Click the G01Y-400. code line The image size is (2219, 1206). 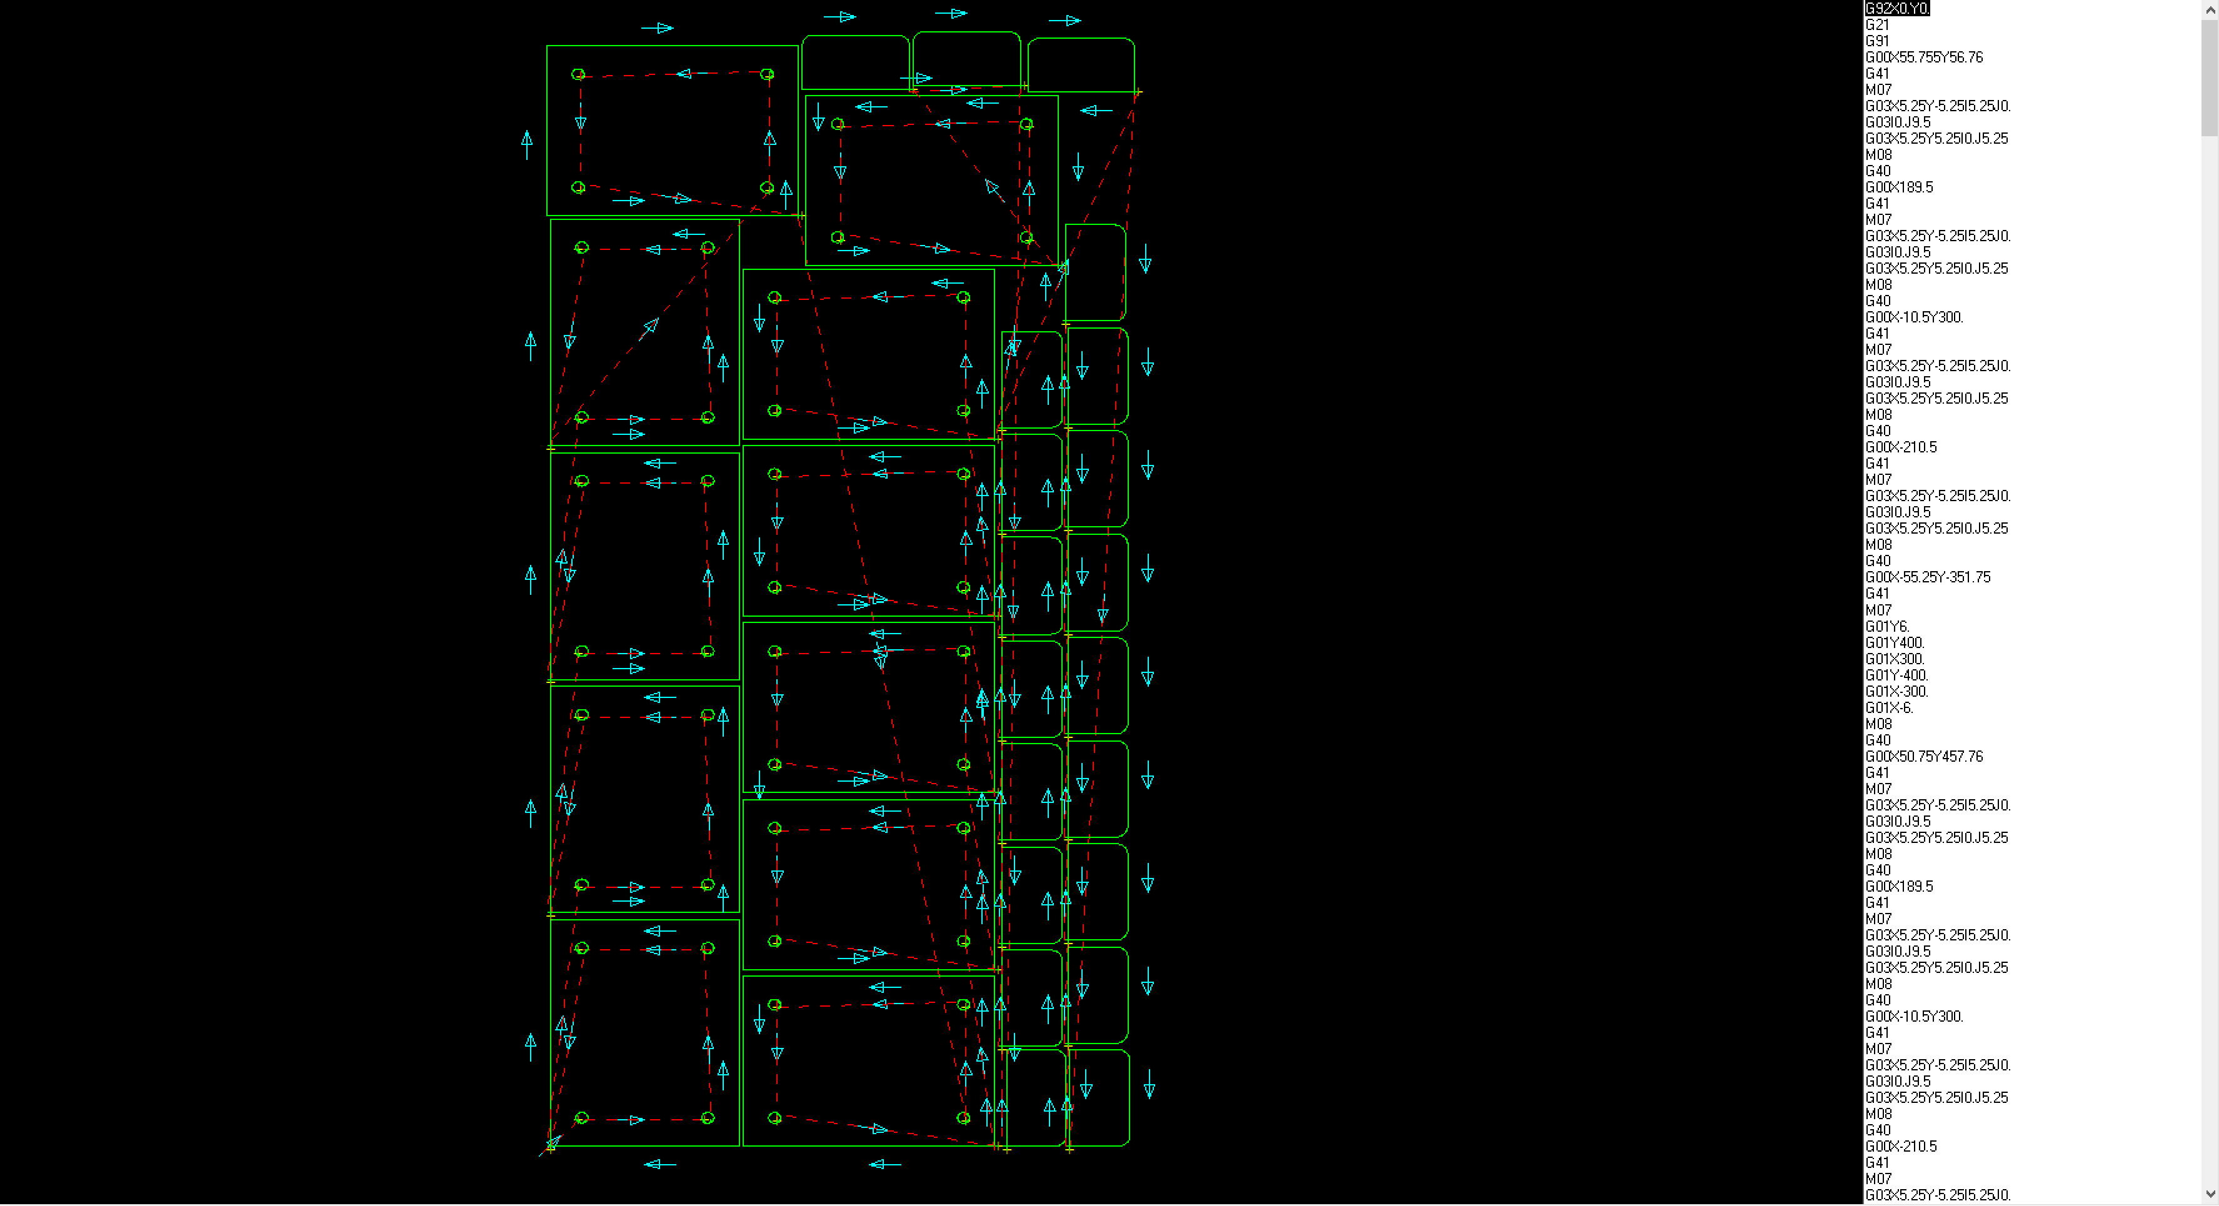coord(1896,676)
